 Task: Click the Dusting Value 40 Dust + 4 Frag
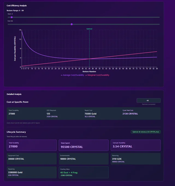(x=69, y=173)
